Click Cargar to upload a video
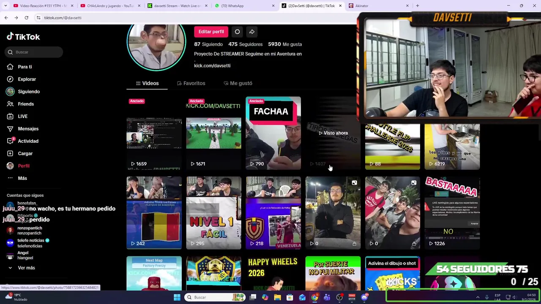Screen dimensions: 541x304 [25, 153]
